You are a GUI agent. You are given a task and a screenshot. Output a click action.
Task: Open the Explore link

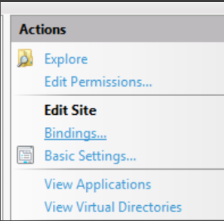coord(66,59)
